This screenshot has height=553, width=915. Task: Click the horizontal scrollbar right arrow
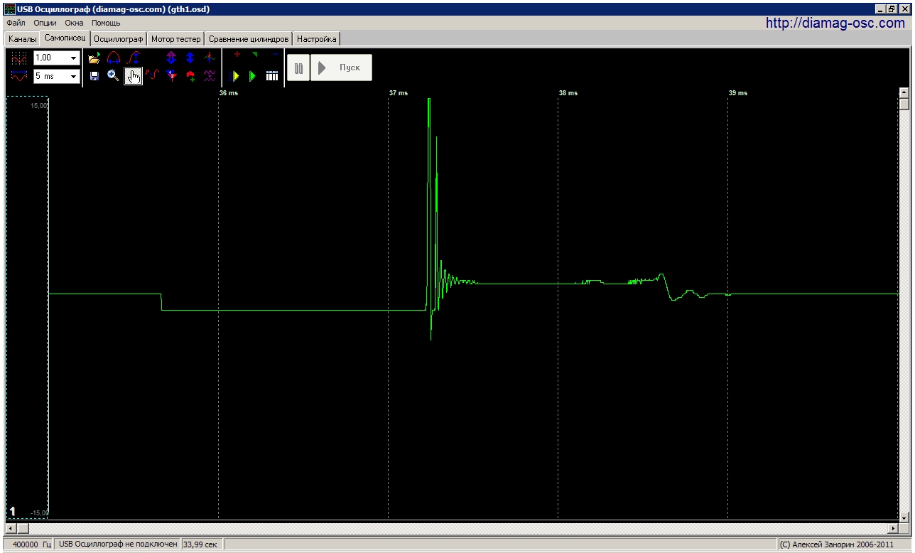(x=894, y=529)
